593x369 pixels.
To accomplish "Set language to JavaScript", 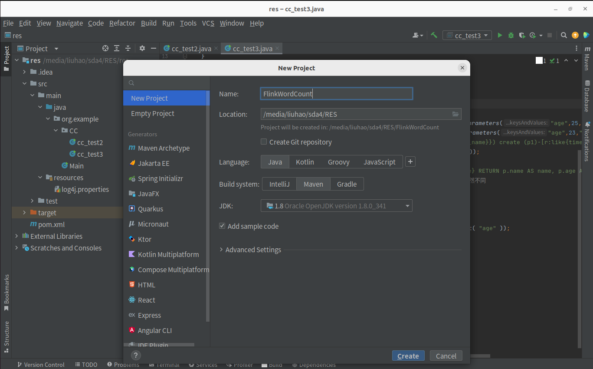I will pyautogui.click(x=380, y=162).
